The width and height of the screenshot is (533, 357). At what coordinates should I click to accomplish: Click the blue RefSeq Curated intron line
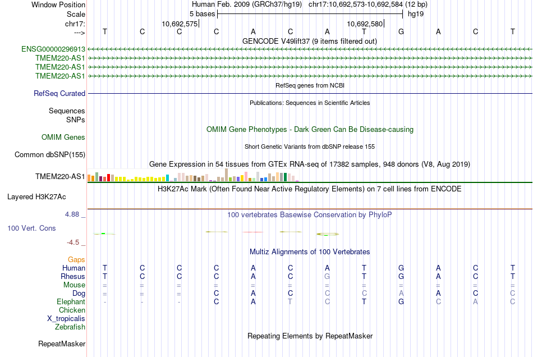(x=310, y=93)
